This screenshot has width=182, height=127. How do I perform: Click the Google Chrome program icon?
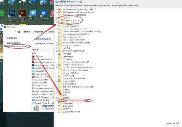pyautogui.click(x=33, y=86)
